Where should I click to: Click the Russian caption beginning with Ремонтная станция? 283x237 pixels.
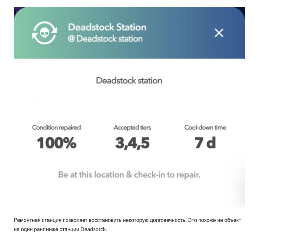pos(98,220)
